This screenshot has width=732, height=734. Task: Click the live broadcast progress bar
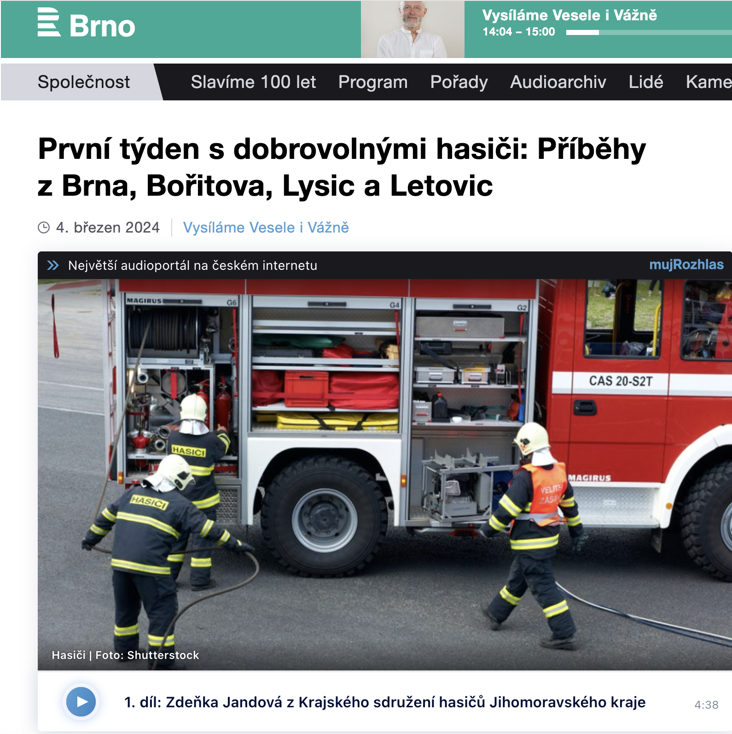(x=649, y=32)
